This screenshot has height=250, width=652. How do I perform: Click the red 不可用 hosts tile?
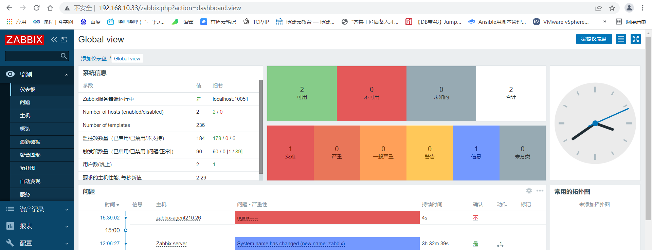[372, 93]
